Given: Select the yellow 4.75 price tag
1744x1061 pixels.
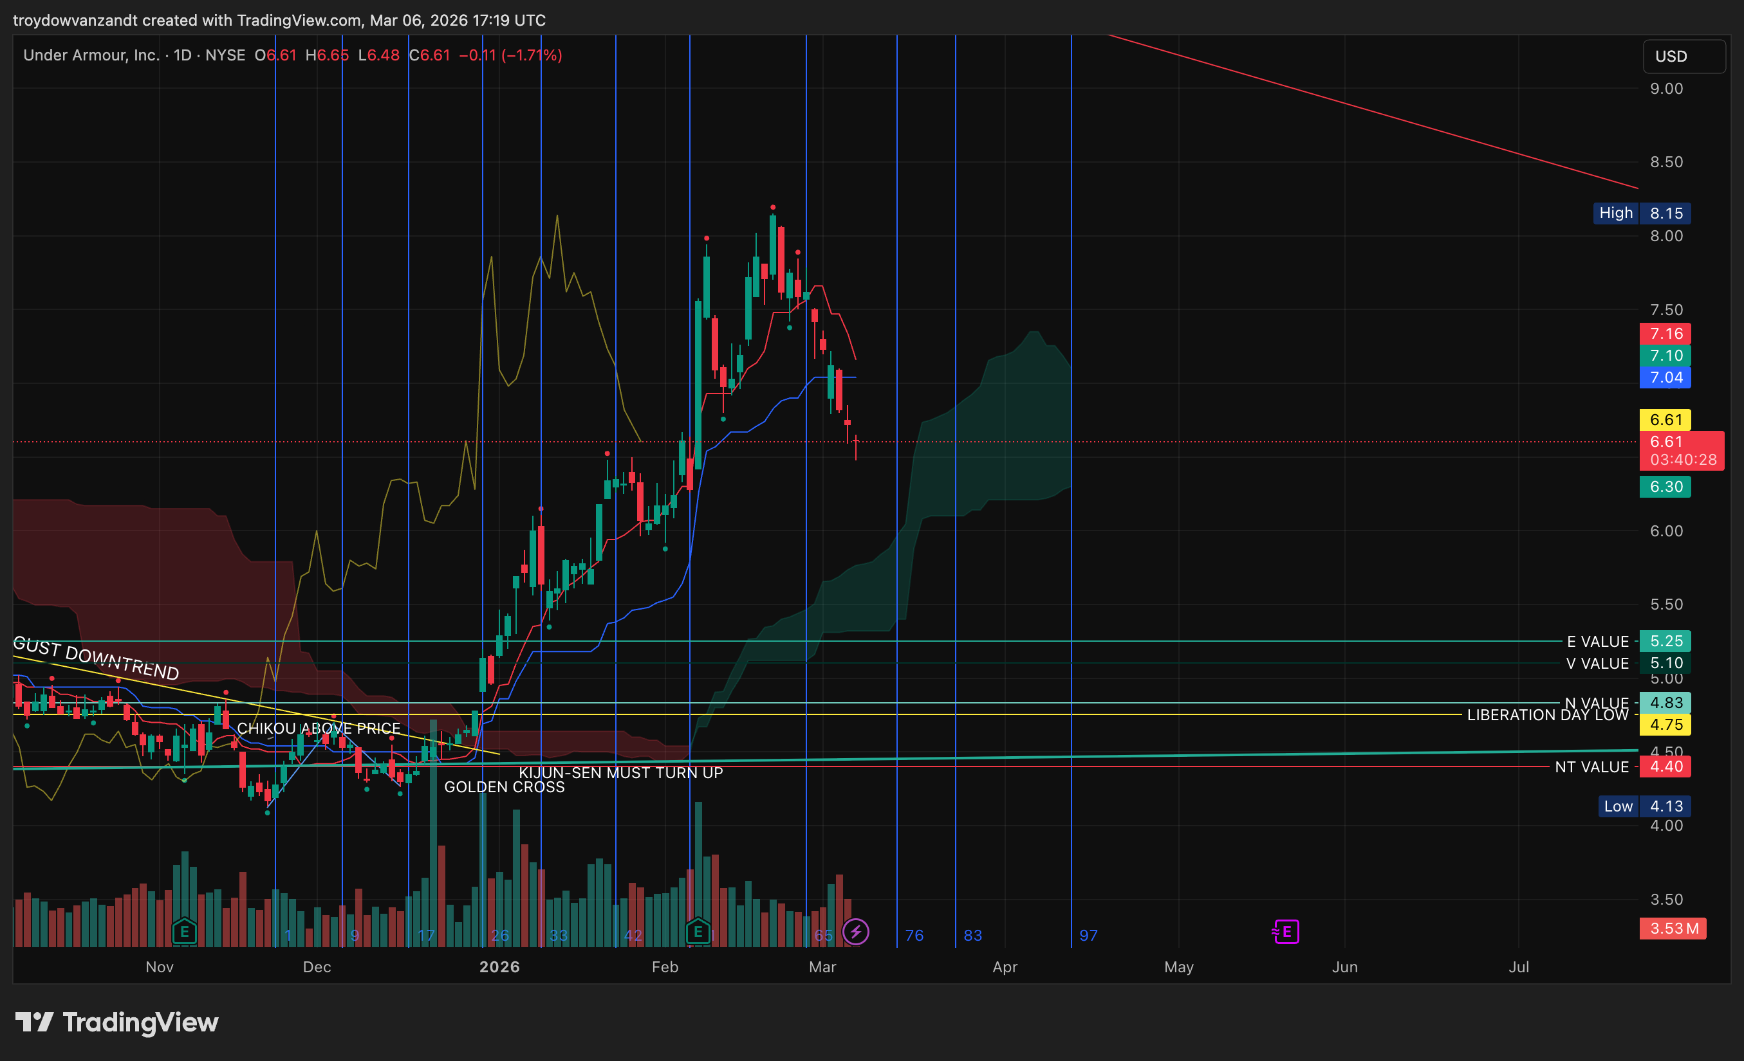Looking at the screenshot, I should [x=1665, y=724].
